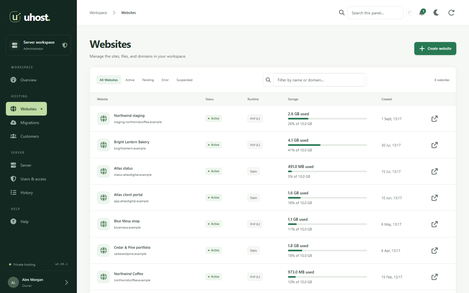
Task: Open Atlas client portal external link
Action: (434, 198)
